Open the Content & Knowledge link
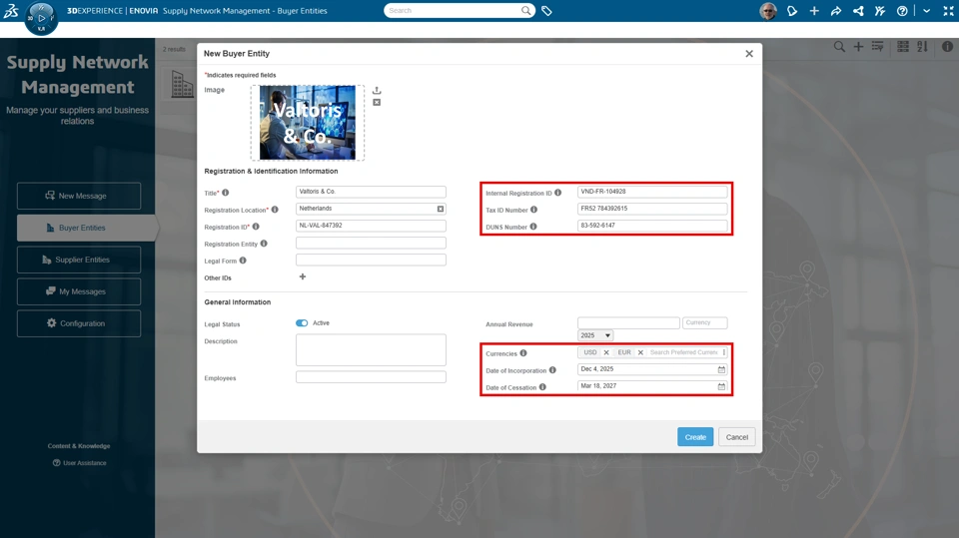This screenshot has height=538, width=959. click(x=79, y=446)
